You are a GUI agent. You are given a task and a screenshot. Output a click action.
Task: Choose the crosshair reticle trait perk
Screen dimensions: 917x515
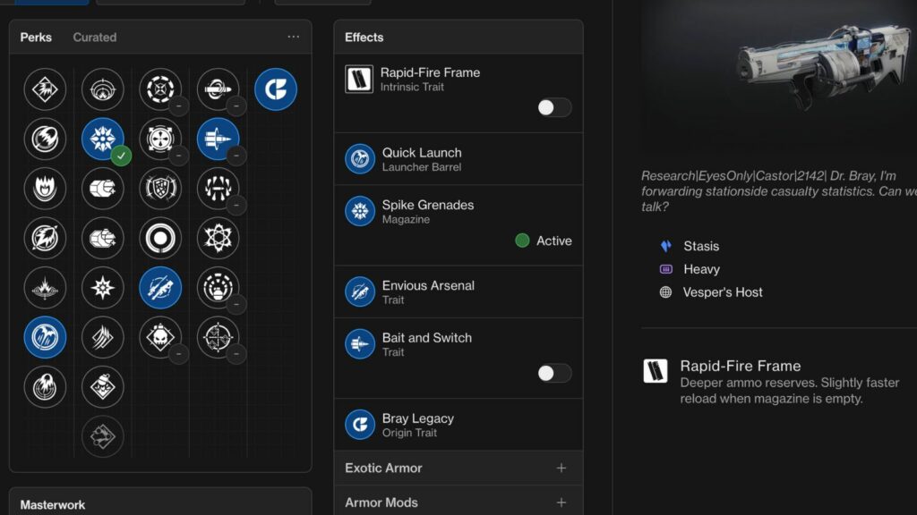point(219,337)
